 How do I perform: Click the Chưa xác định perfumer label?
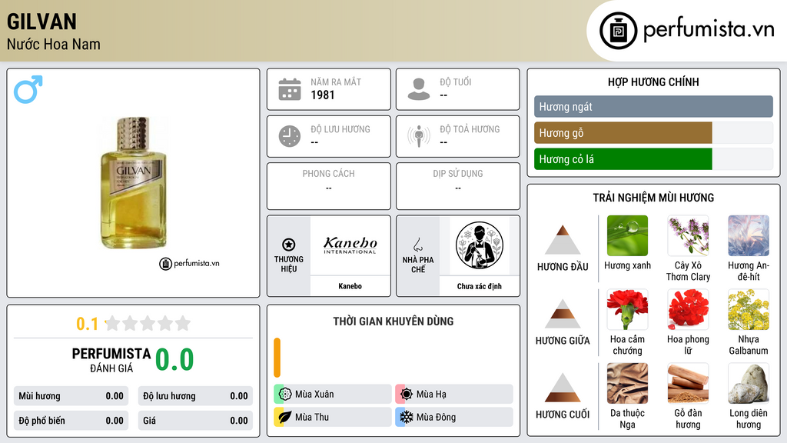[x=480, y=286]
